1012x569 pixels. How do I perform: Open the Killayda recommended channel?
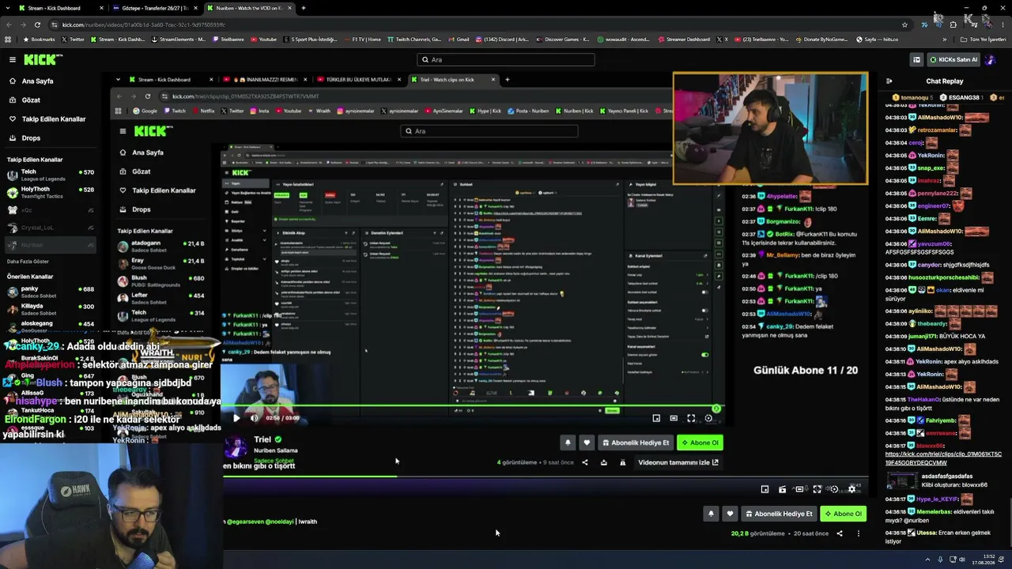tap(49, 310)
